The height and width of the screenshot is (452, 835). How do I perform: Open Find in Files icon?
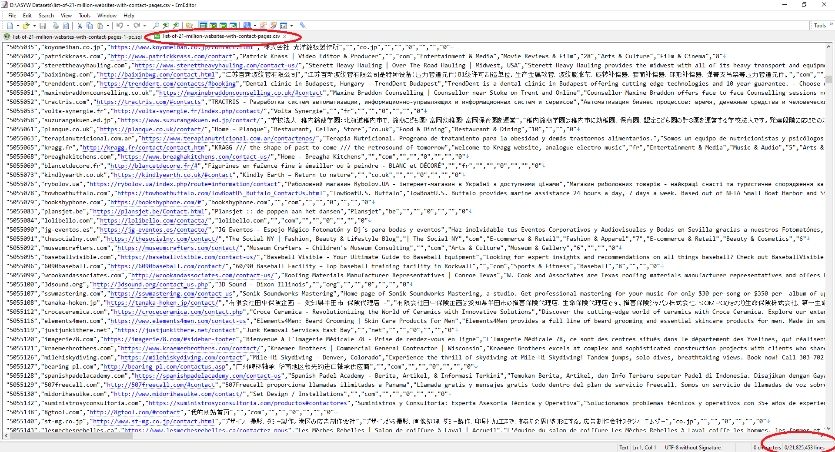click(189, 26)
